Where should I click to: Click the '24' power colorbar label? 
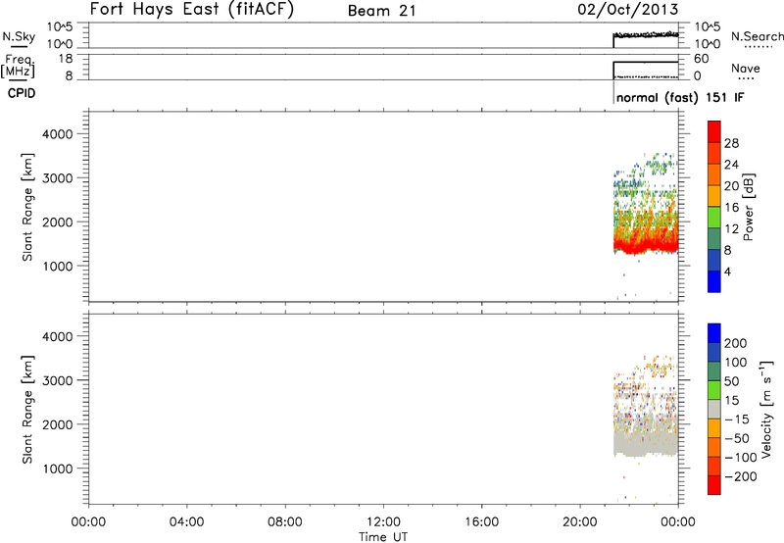[x=731, y=165]
